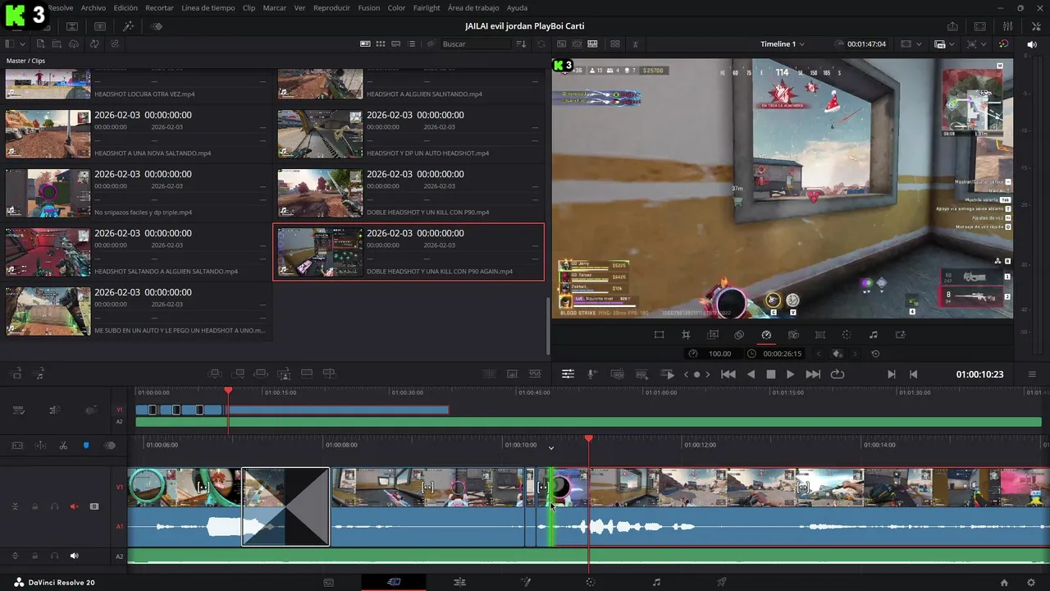Toggle the blue marker flag icon
This screenshot has height=591, width=1050.
(86, 445)
